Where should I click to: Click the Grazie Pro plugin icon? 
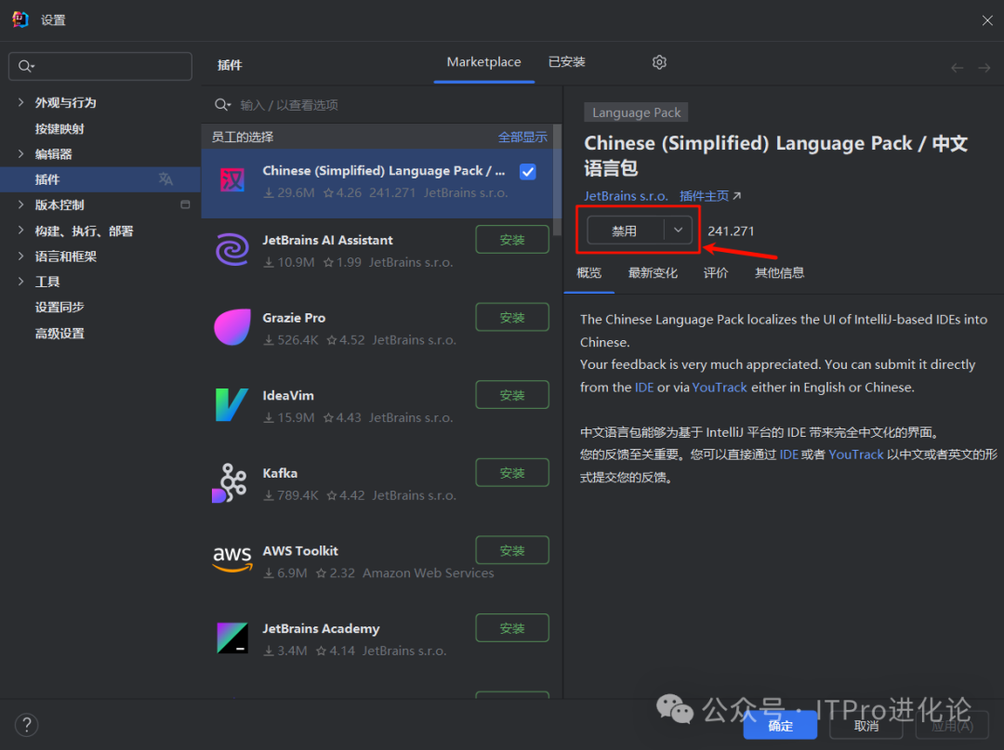click(x=231, y=327)
